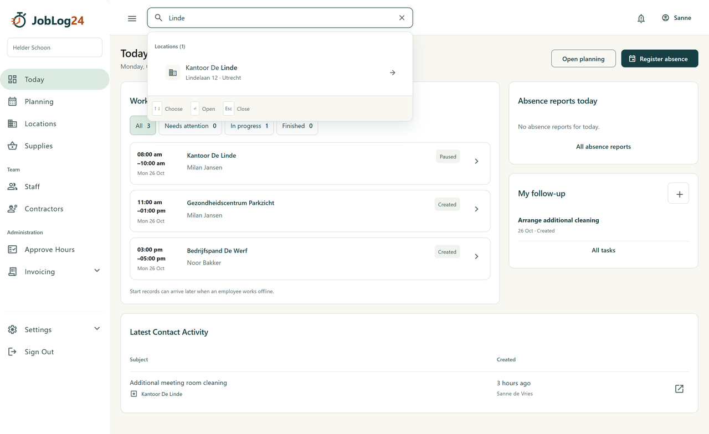Click the Staff people icon
Image resolution: width=709 pixels, height=434 pixels.
12,187
